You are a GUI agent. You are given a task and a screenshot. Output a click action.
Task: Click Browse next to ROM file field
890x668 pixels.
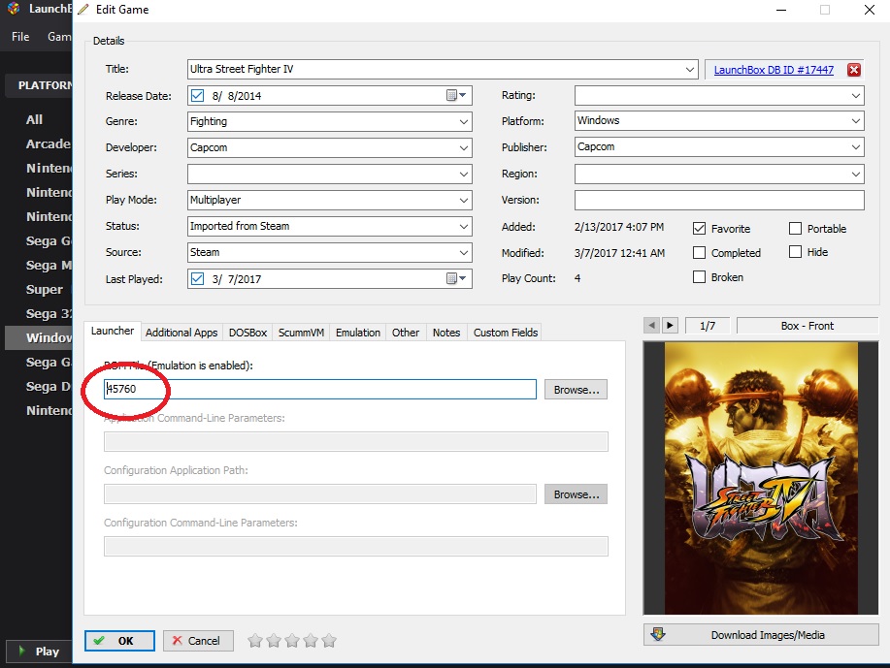[x=577, y=390]
